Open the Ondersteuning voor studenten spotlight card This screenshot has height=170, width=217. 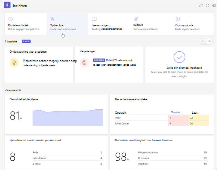coord(39,65)
